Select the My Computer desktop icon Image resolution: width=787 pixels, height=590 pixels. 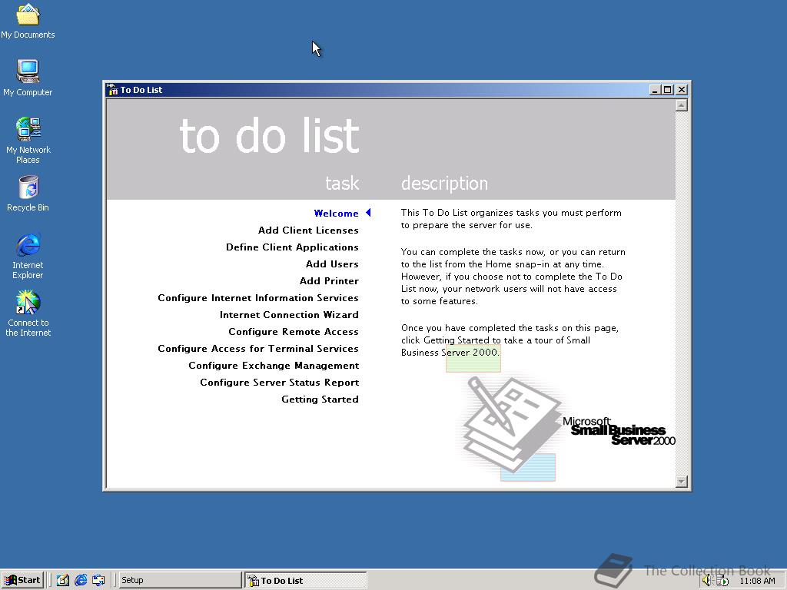pyautogui.click(x=28, y=78)
